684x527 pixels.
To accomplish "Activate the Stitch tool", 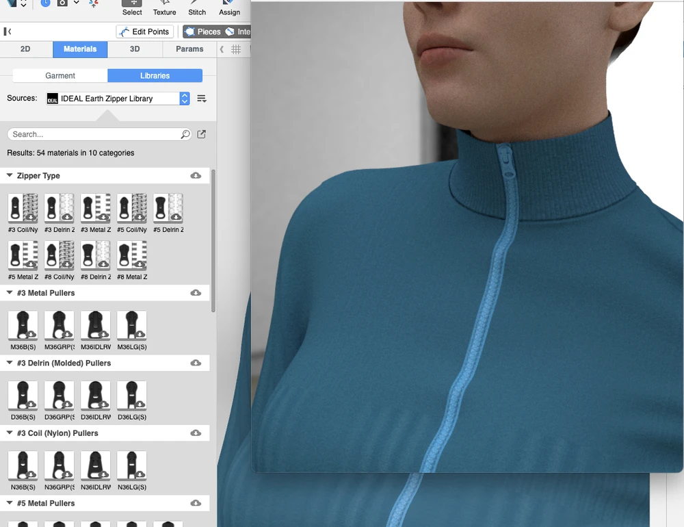I will coord(197,8).
